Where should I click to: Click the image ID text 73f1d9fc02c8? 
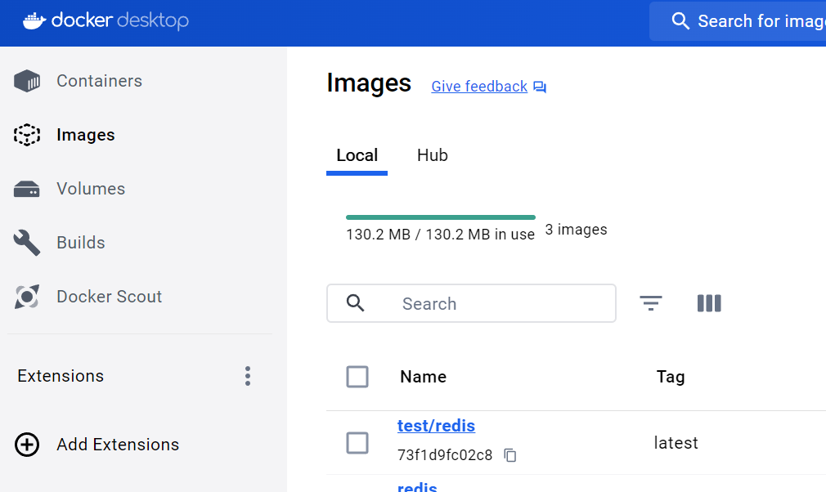(x=445, y=455)
